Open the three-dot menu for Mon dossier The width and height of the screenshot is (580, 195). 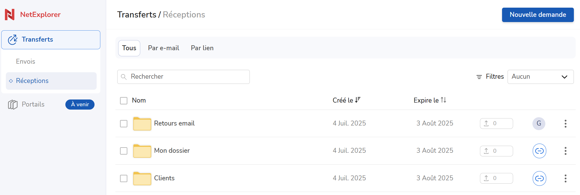click(565, 151)
